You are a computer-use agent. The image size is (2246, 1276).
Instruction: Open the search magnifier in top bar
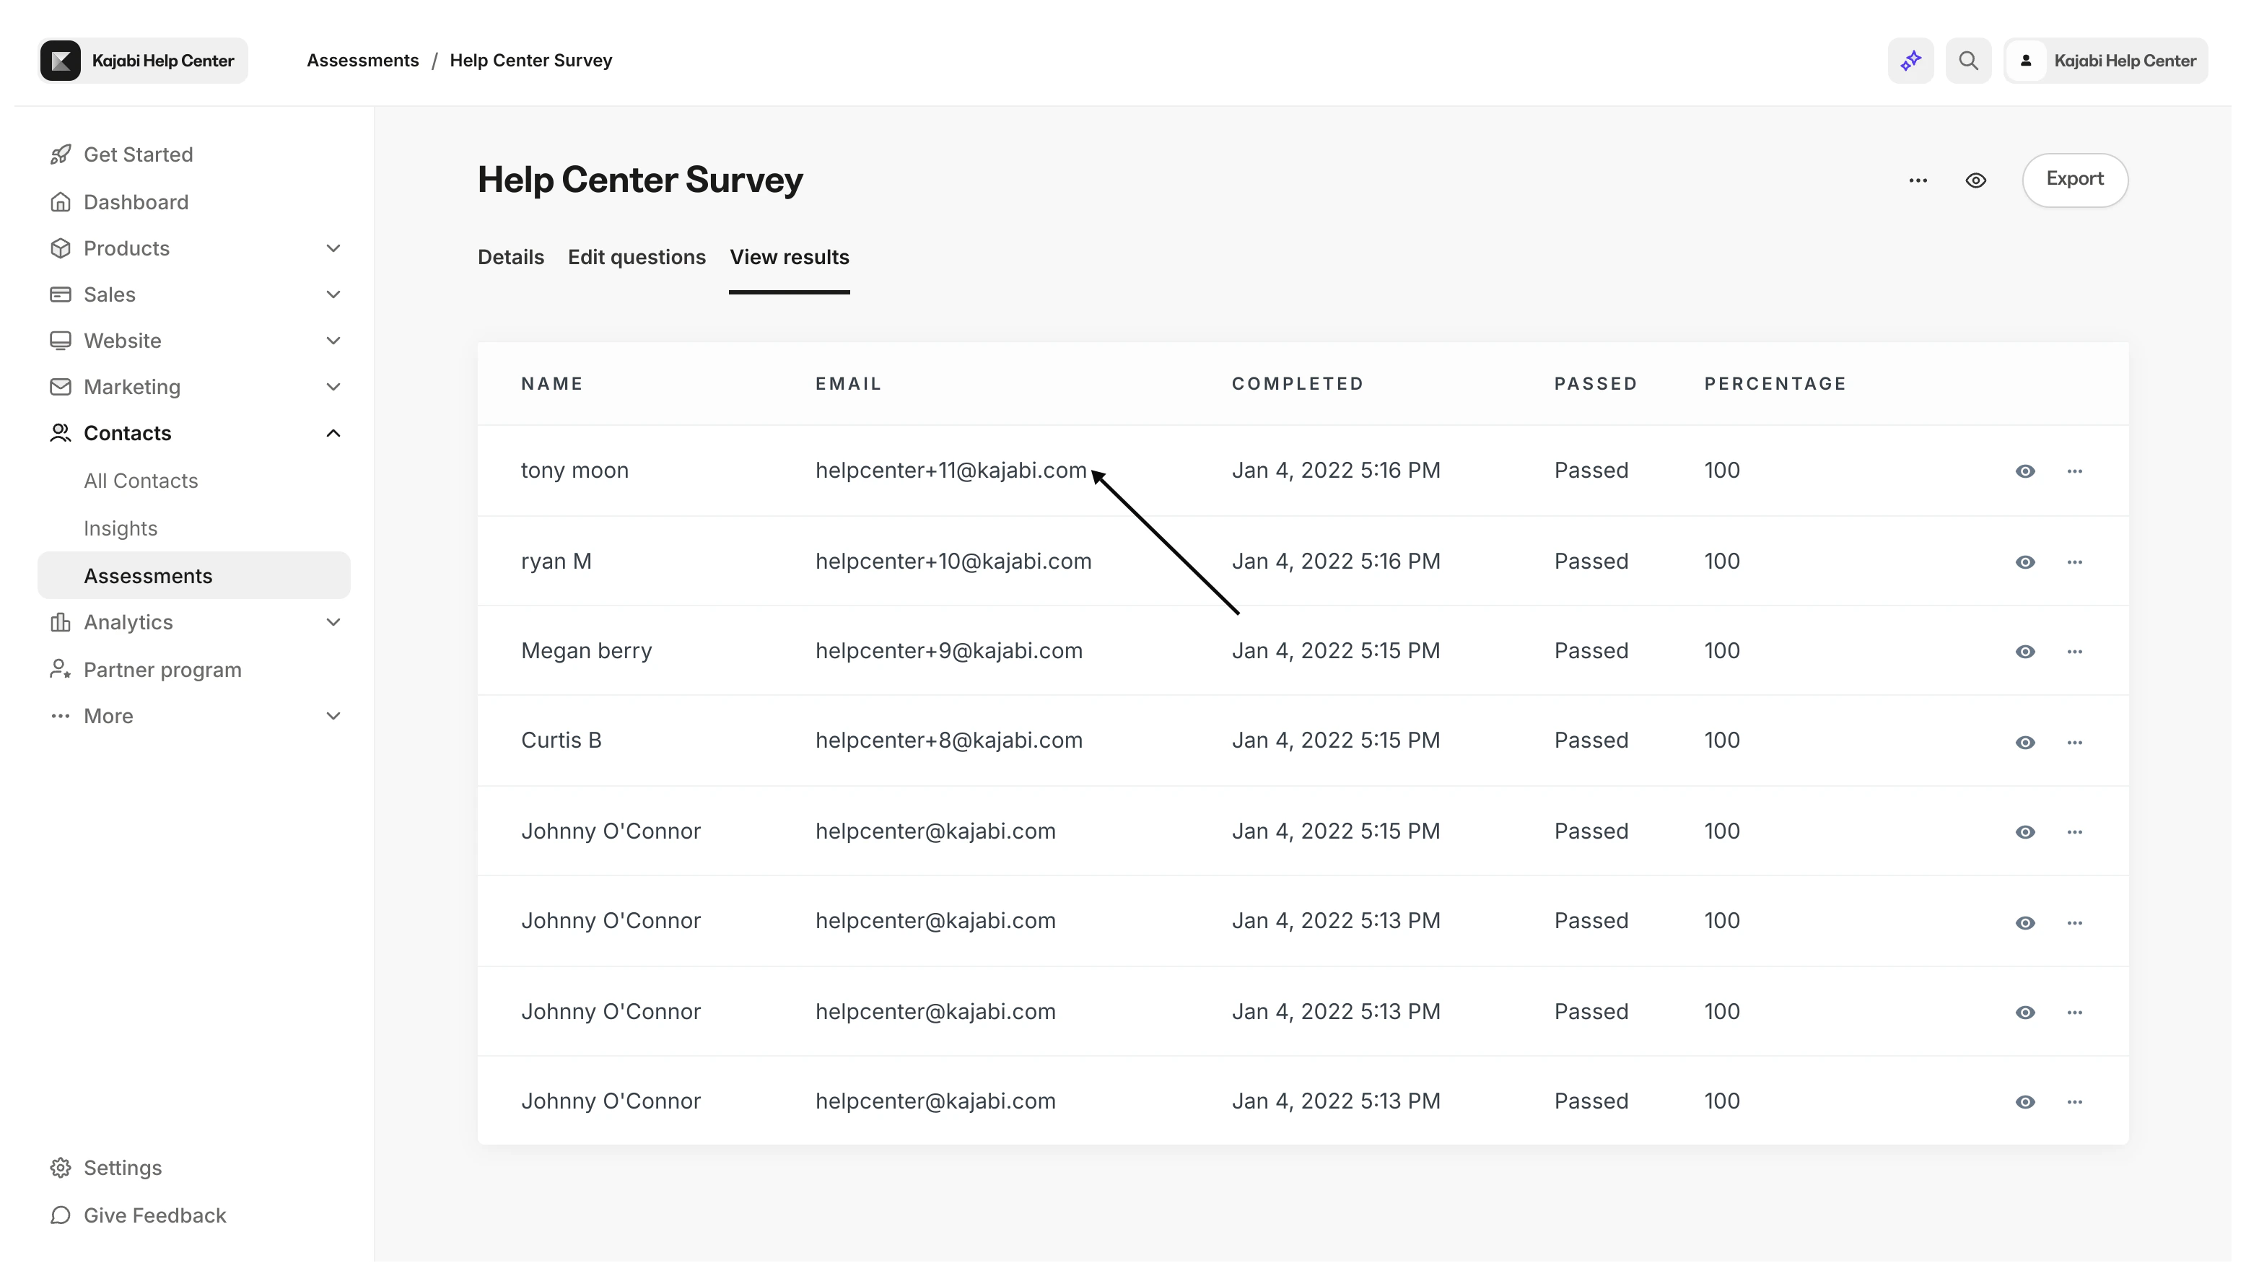pyautogui.click(x=1968, y=60)
